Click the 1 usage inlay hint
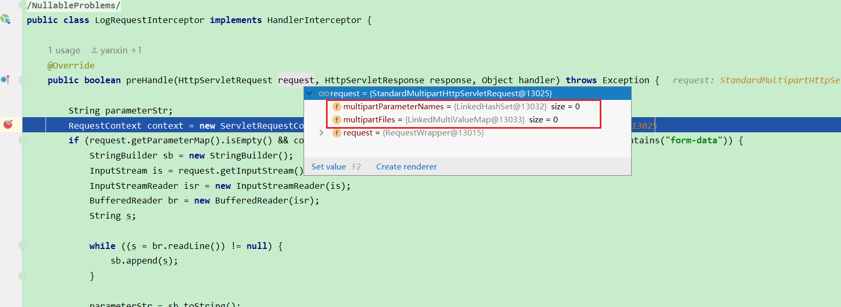841x307 pixels. (64, 51)
